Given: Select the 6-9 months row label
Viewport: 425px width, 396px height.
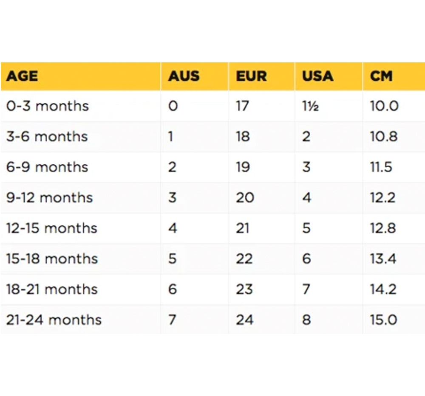Looking at the screenshot, I should 47,167.
